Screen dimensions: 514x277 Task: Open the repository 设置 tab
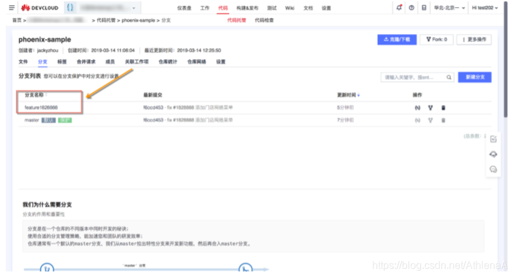click(221, 62)
